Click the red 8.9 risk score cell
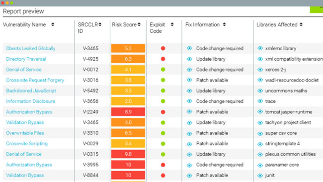This screenshot has height=182, width=323. coord(128,112)
